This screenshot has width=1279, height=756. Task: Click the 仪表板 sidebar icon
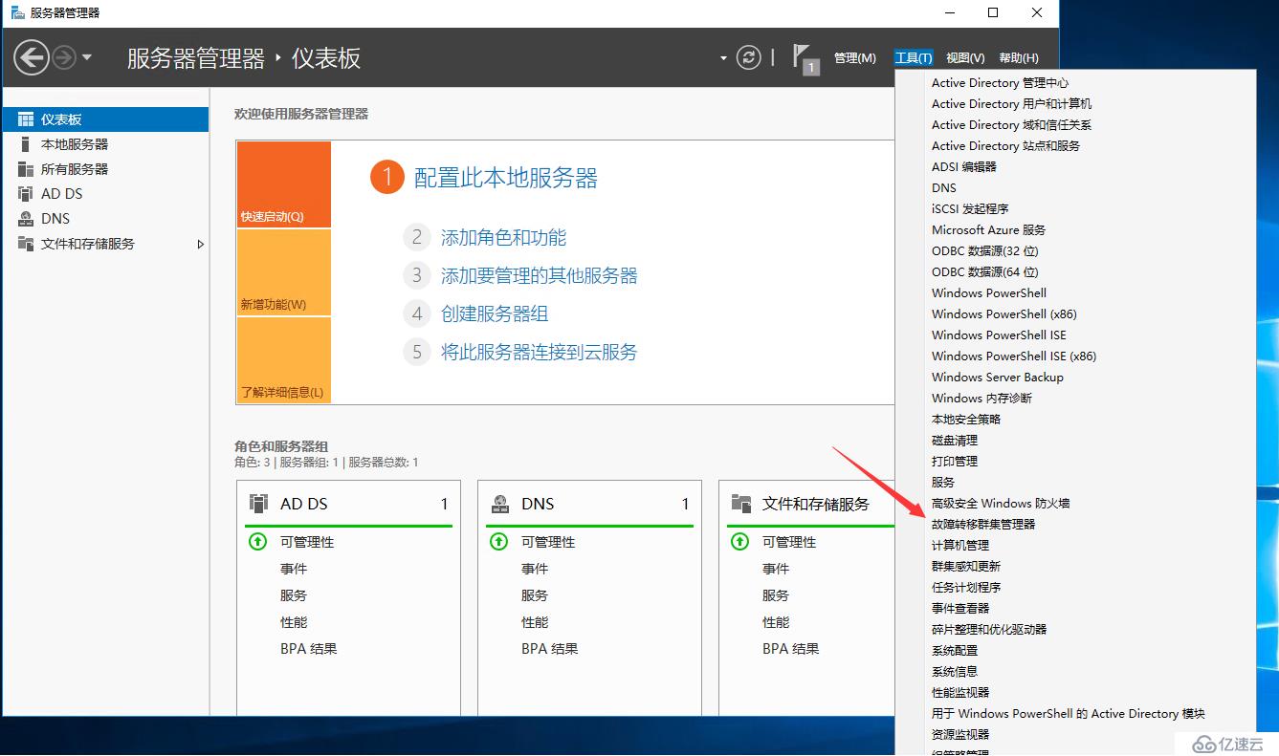[26, 119]
